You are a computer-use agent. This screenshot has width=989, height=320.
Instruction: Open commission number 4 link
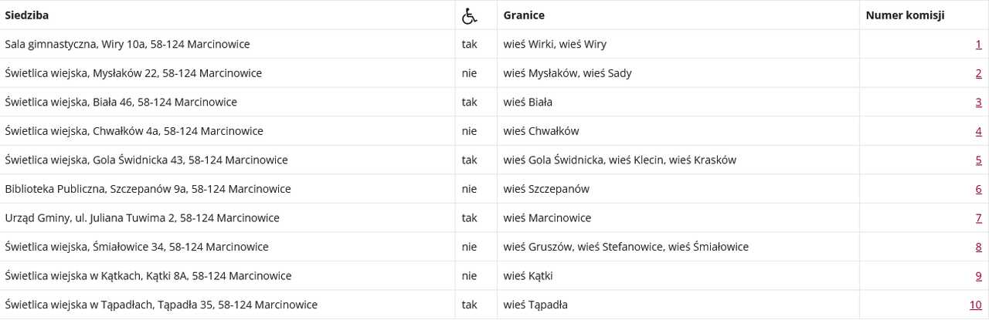click(978, 131)
